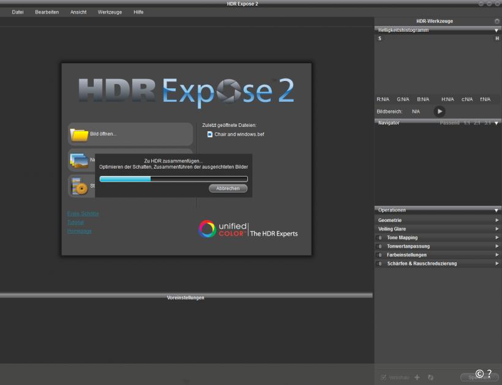
Task: Toggle the Farbeinstellungen switch
Action: [380, 255]
